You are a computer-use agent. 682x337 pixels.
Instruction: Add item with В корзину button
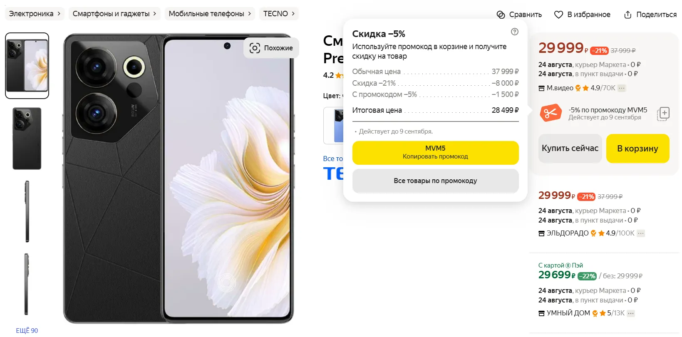pos(637,149)
